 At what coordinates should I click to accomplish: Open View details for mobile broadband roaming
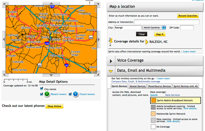190,109
